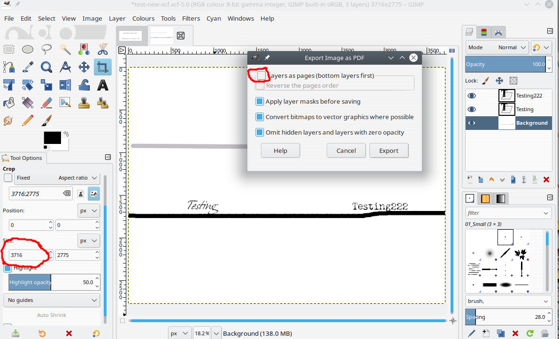Viewport: 559px width, 339px height.
Task: Click the Export button
Action: (389, 151)
